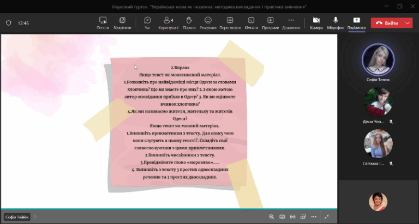Raise hand with Підняти button

(x=189, y=22)
